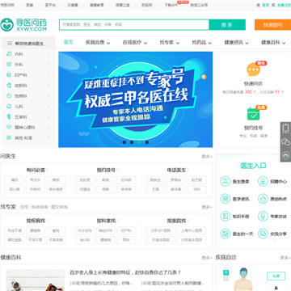Open the 内科 department icon in sidebar
Viewport: 291px width, 291px height.
click(x=9, y=54)
